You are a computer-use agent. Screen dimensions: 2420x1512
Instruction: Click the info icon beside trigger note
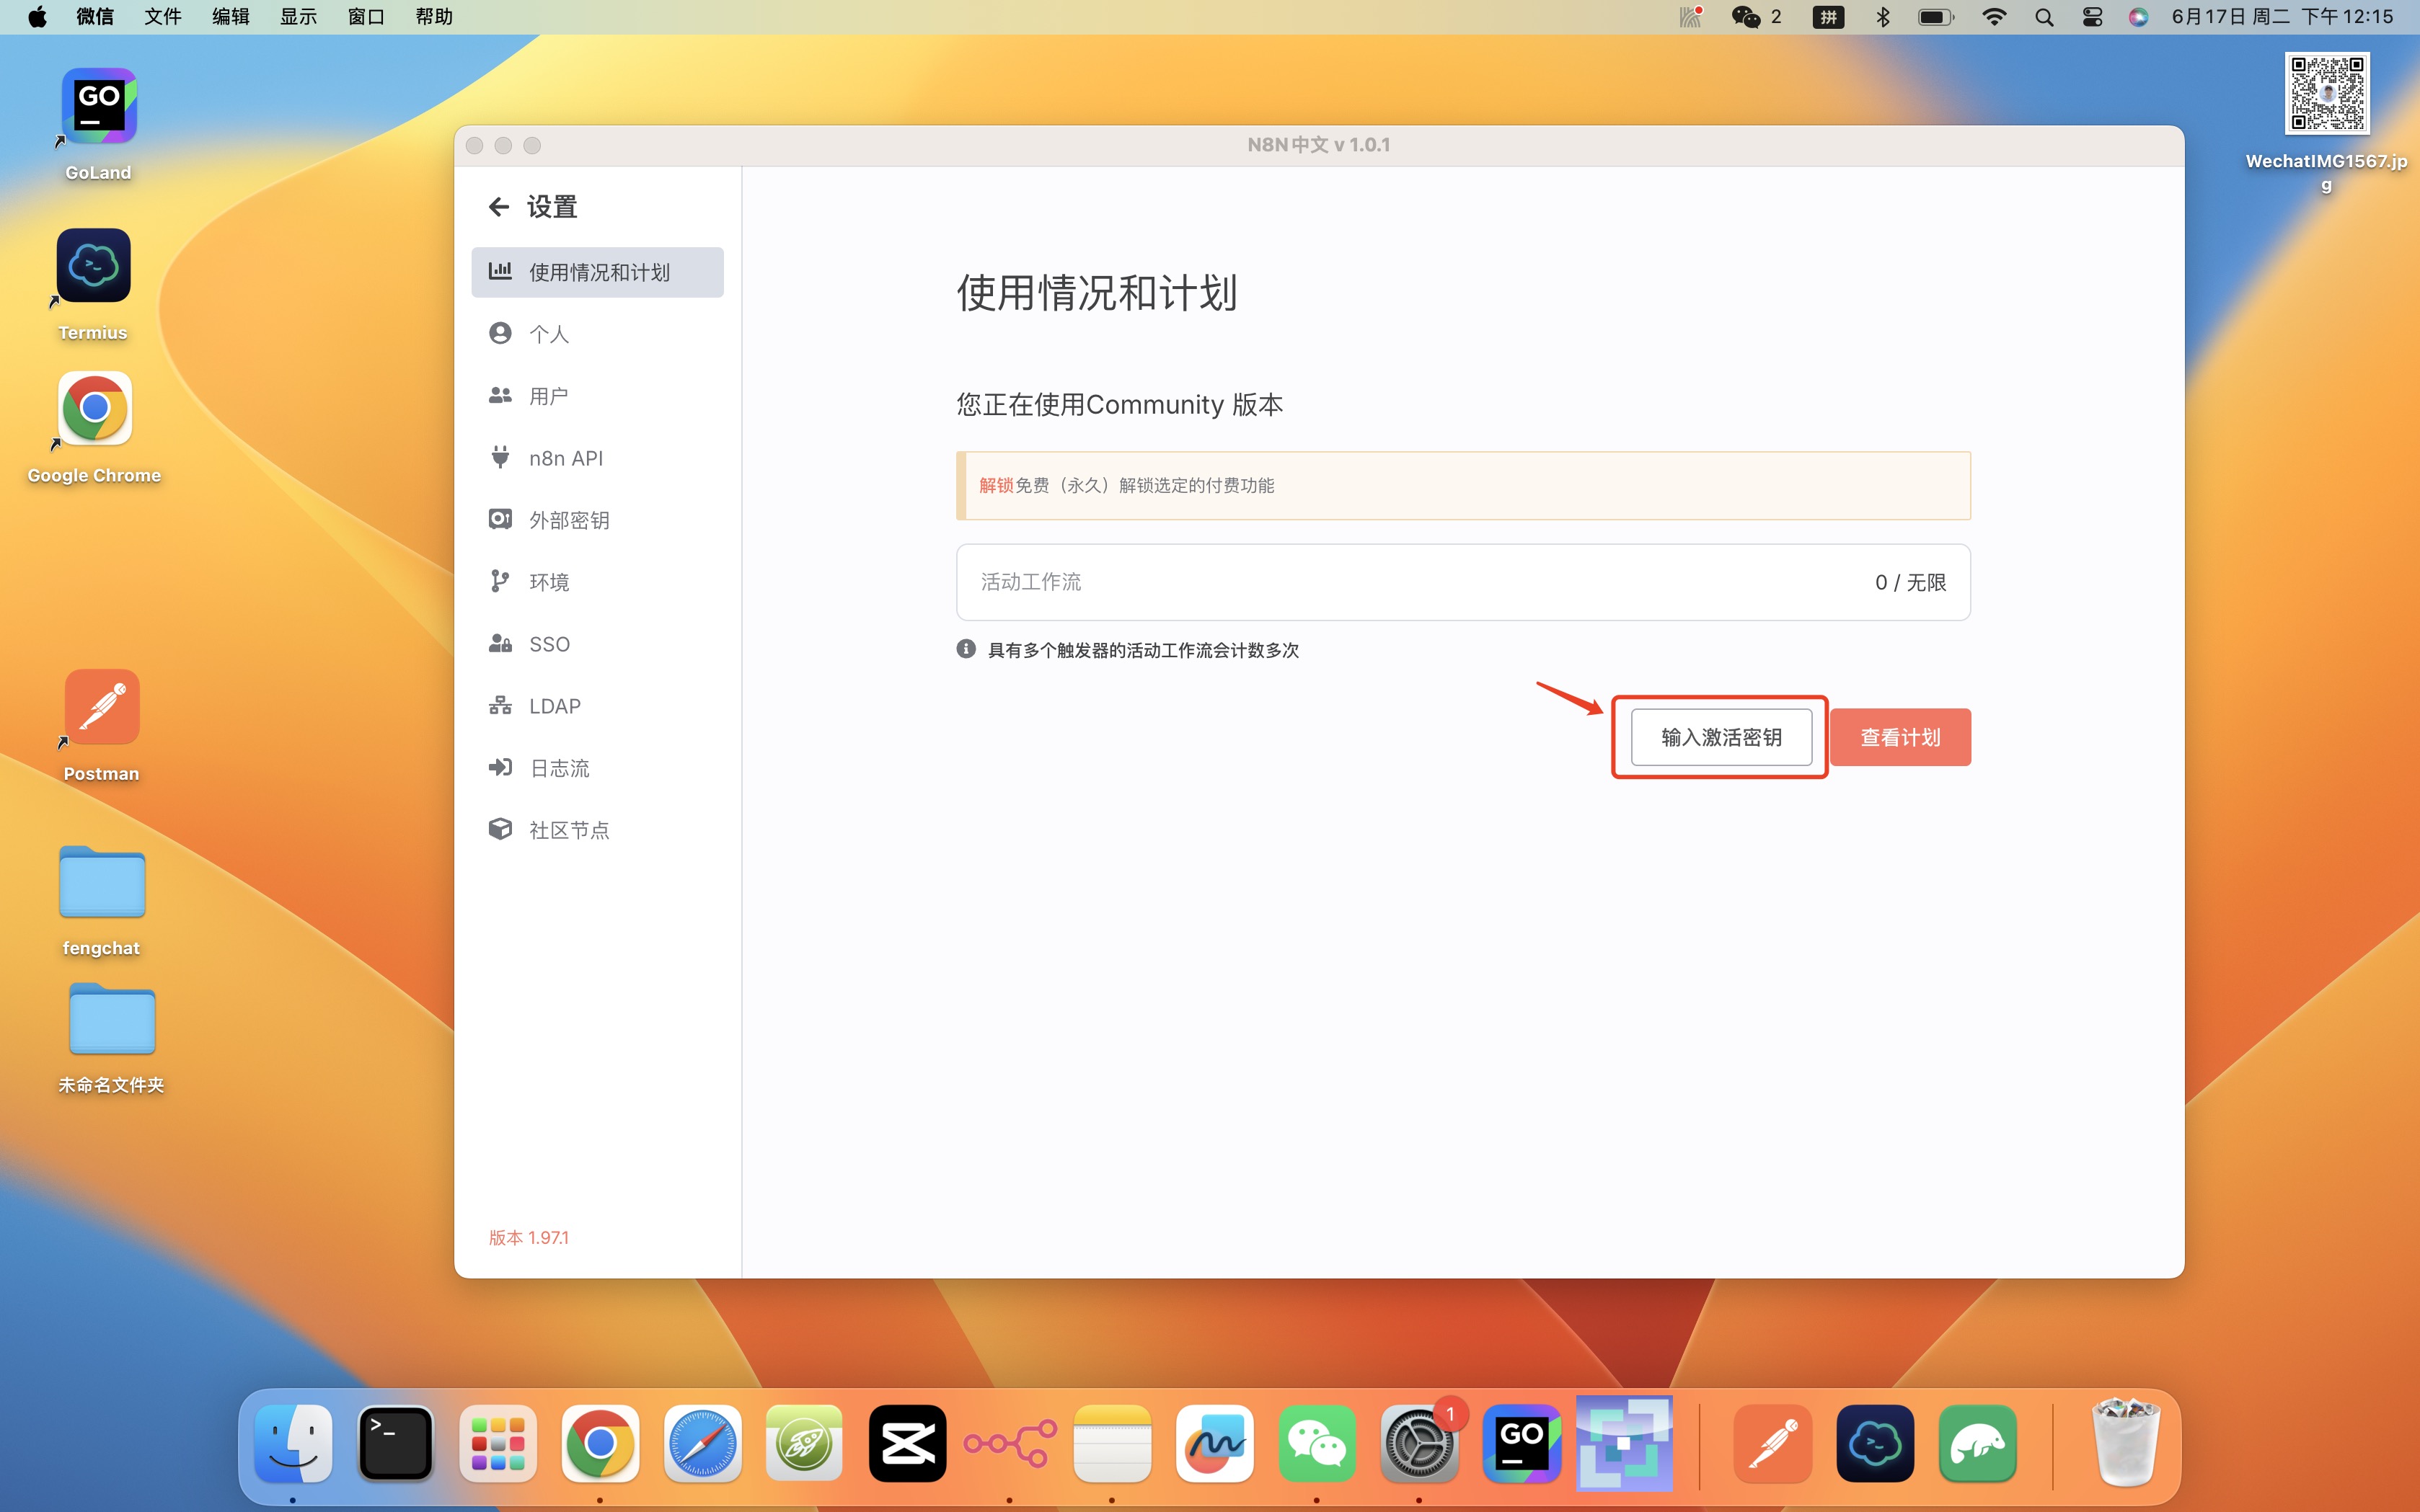click(x=966, y=650)
